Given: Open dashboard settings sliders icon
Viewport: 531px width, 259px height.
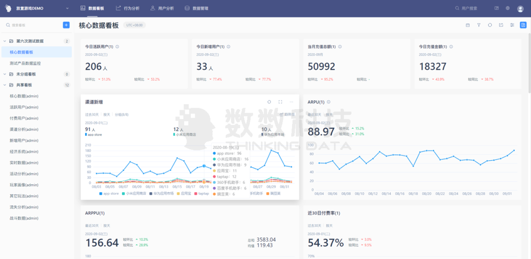Looking at the screenshot, I should [x=512, y=25].
